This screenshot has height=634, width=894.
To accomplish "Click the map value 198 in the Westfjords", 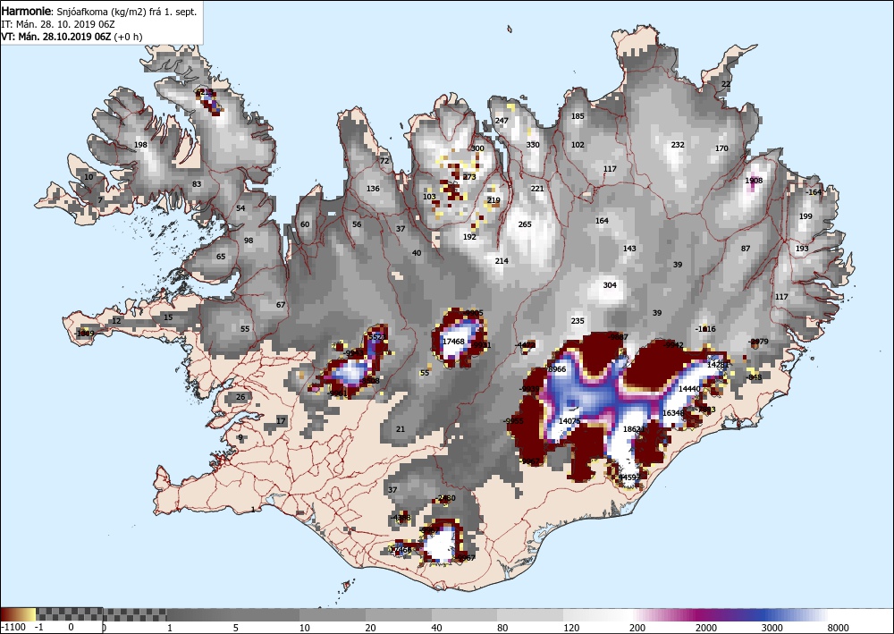I will click(x=140, y=145).
